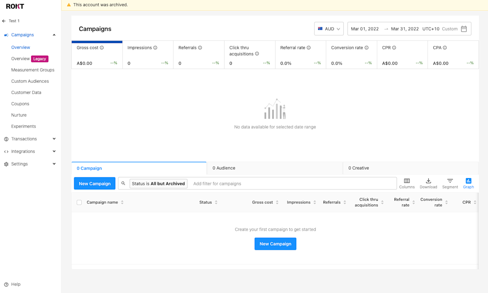Open the Segment options
The image size is (488, 293).
point(450,184)
